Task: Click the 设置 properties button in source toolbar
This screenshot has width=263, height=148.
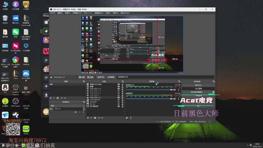Action: tap(82, 77)
